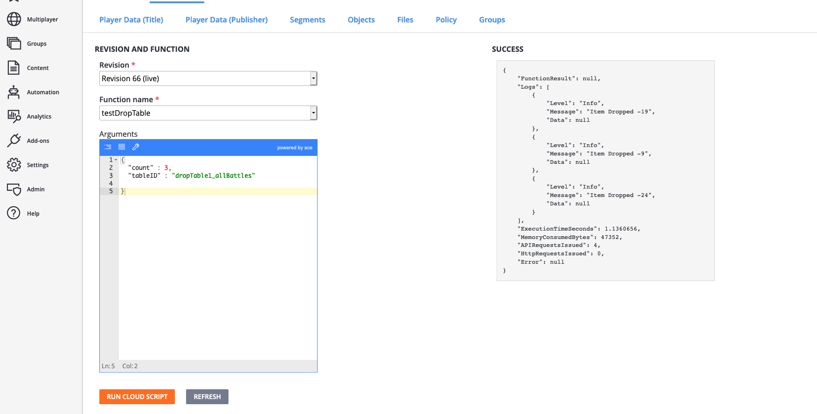Image resolution: width=817 pixels, height=414 pixels.
Task: Click the "Item Dropped -19" log message
Action: tap(619, 112)
